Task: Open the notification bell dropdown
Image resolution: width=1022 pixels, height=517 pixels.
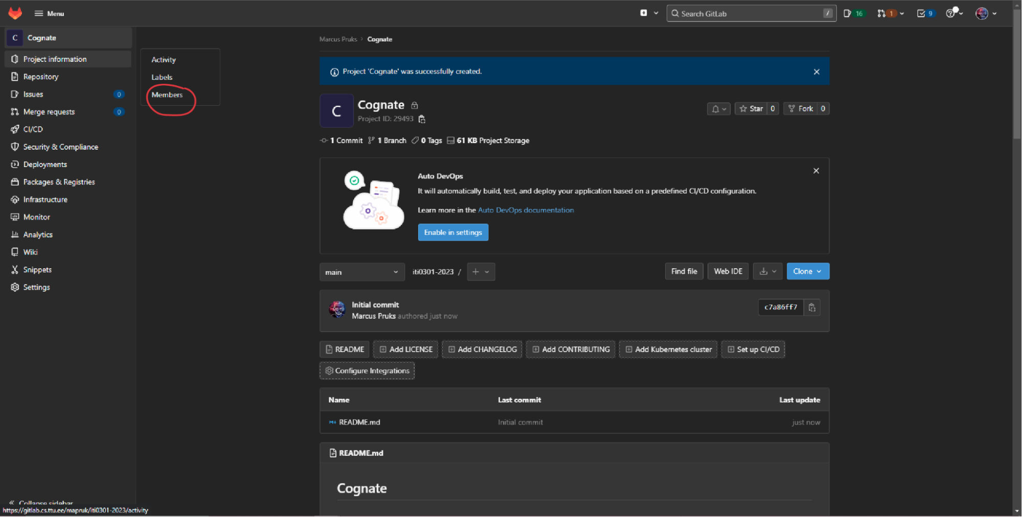Action: [x=718, y=109]
